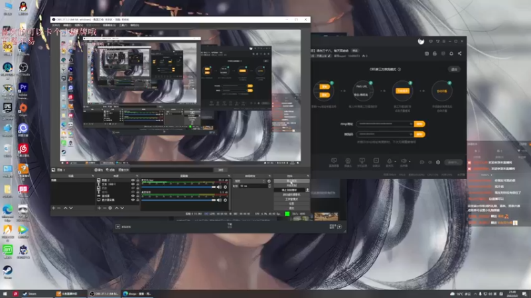Image resolution: width=531 pixels, height=298 pixels.
Task: Move selected source up in sources list
Action: (x=117, y=208)
